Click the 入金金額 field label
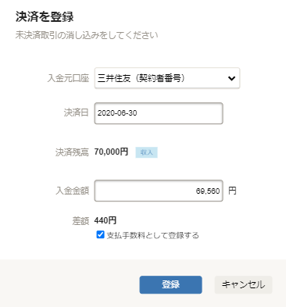286x307 pixels. (73, 191)
